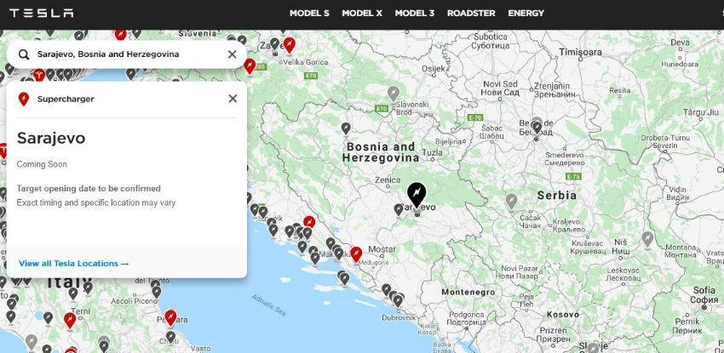This screenshot has height=353, width=724.
Task: Click the Adriatic Sea label
Action: pos(268,305)
